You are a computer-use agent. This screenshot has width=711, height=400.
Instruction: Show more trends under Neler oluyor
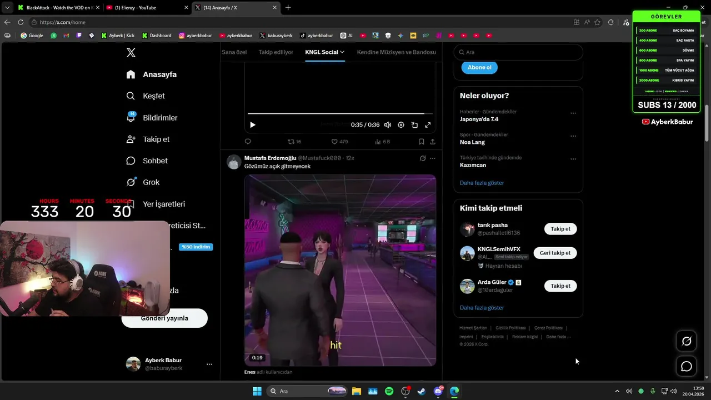[482, 183]
